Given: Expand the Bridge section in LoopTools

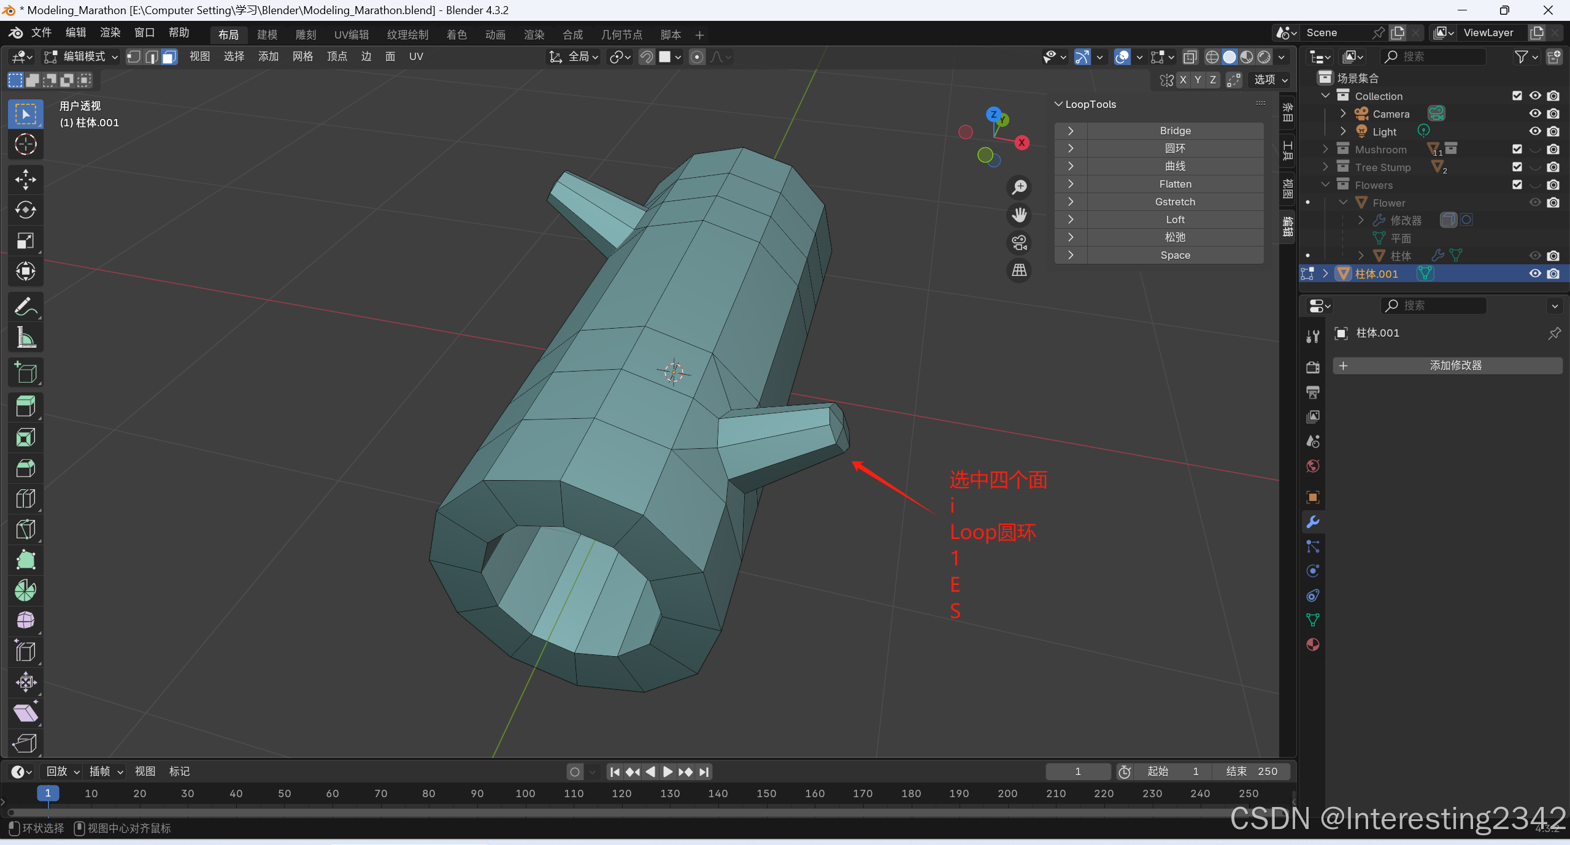Looking at the screenshot, I should (x=1071, y=131).
